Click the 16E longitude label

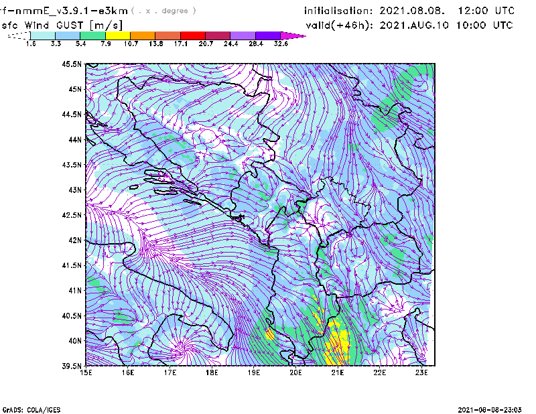pos(128,372)
